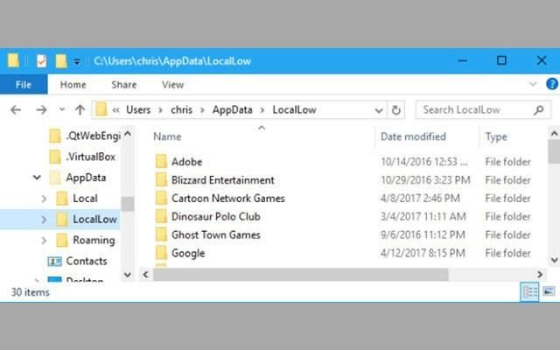560x350 pixels.
Task: Click navigation pane scroll down arrow
Action: click(128, 275)
